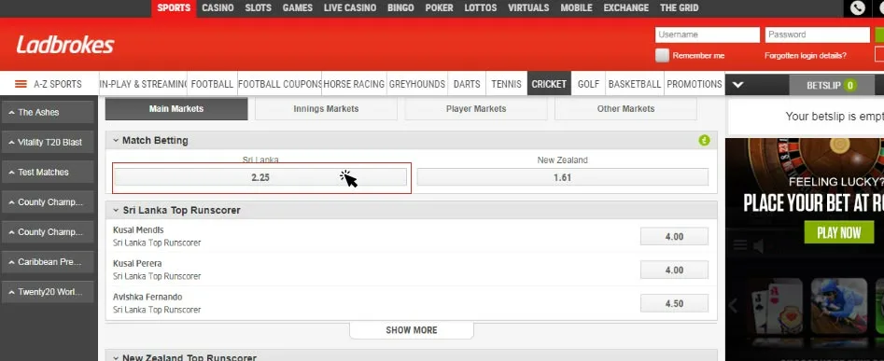Go to the FOOTBALL sports nav
Viewport: 884px width, 361px height.
click(212, 84)
